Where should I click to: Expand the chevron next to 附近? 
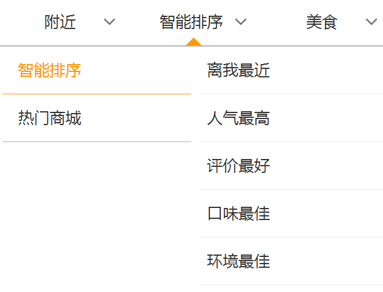(109, 22)
